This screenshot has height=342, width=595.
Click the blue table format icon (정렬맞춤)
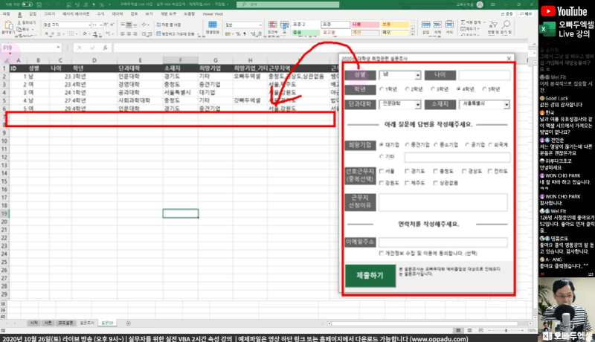[213, 25]
